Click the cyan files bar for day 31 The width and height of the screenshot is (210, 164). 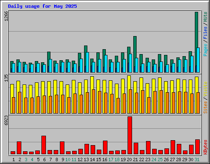(x=198, y=60)
